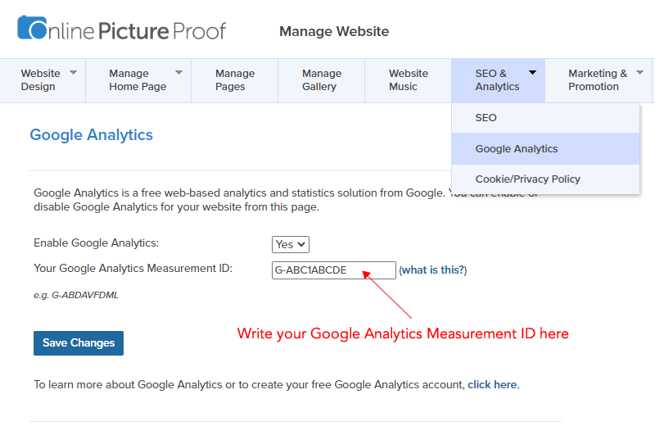Viewport: 655px width, 426px height.
Task: Click the Measurement ID input field
Action: coord(334,270)
